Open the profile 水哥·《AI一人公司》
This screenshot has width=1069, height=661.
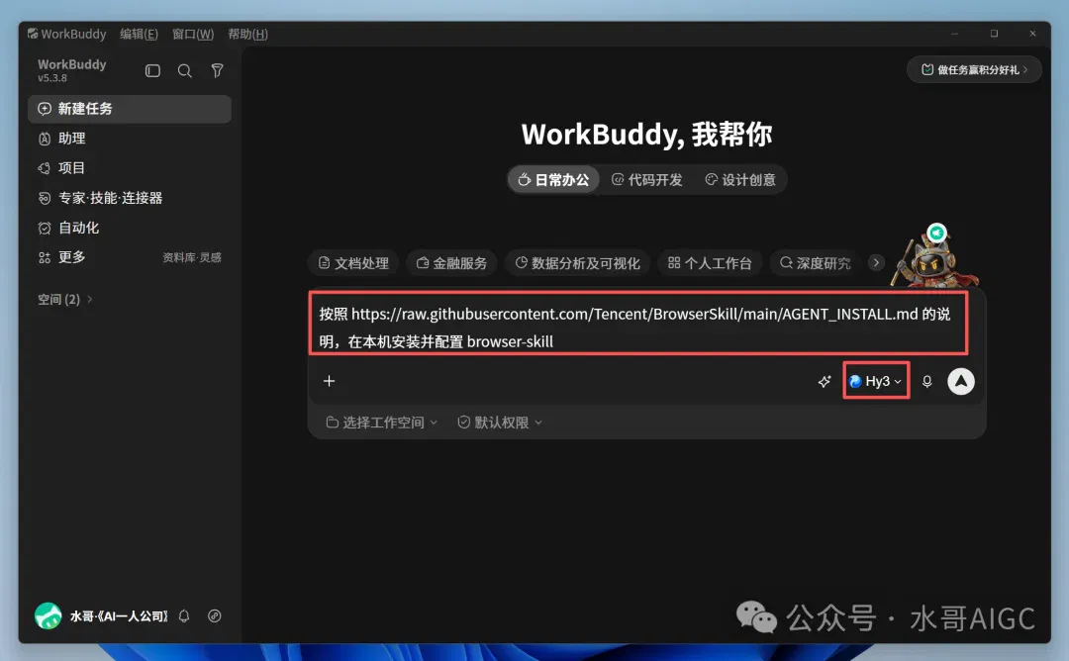coord(119,616)
